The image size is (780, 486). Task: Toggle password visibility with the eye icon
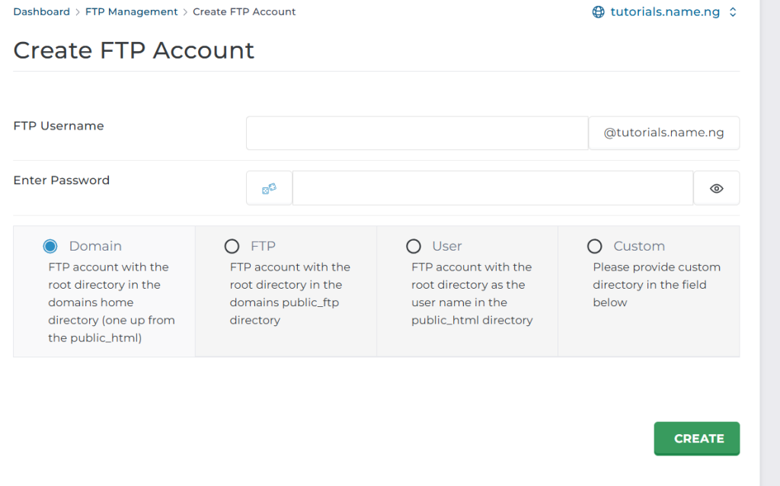point(716,188)
